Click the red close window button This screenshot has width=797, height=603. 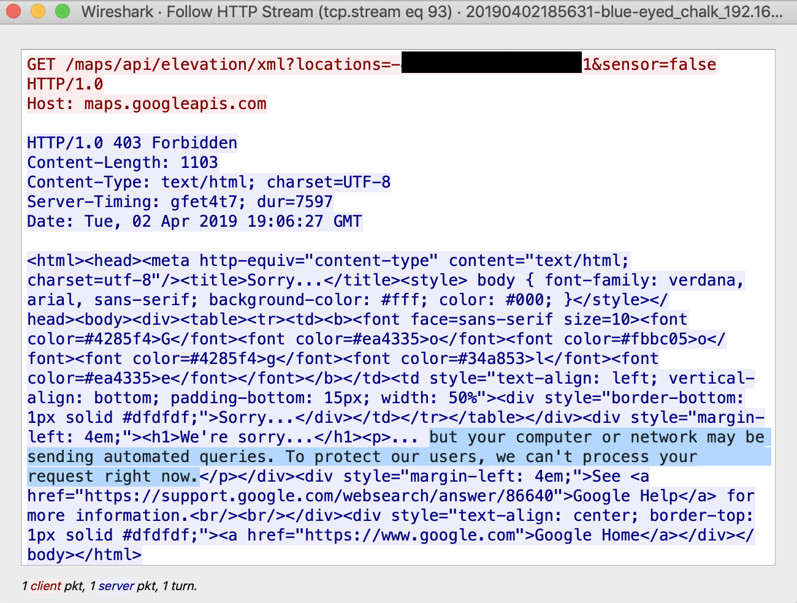(13, 11)
